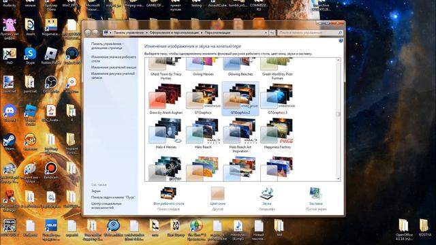Open Фон рабочего стола settings
The image size is (436, 245).
click(x=168, y=198)
